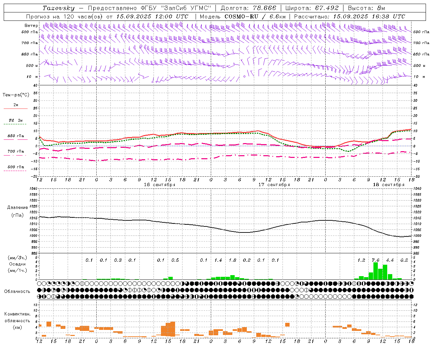Screen dimensions: 431x344
Task: Click the "Облачность" cloud cover label
Action: [x=17, y=292]
